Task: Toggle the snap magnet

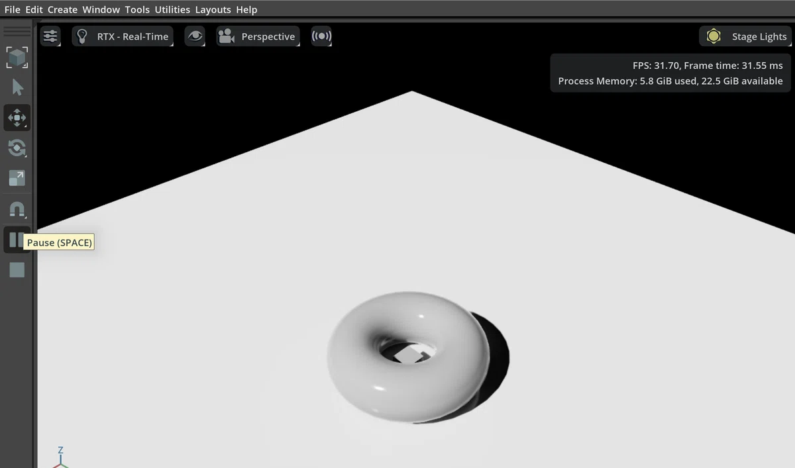Action: pos(17,210)
